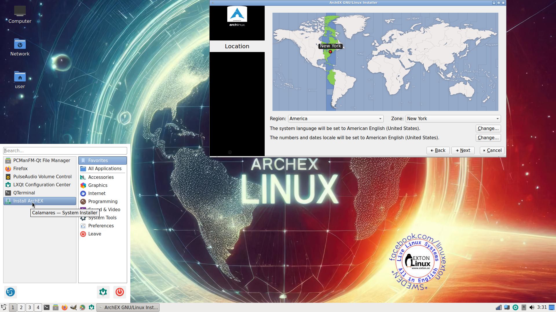Launch QTerminal from the taskbar quicklaunch
Image resolution: width=556 pixels, height=312 pixels.
pyautogui.click(x=47, y=307)
